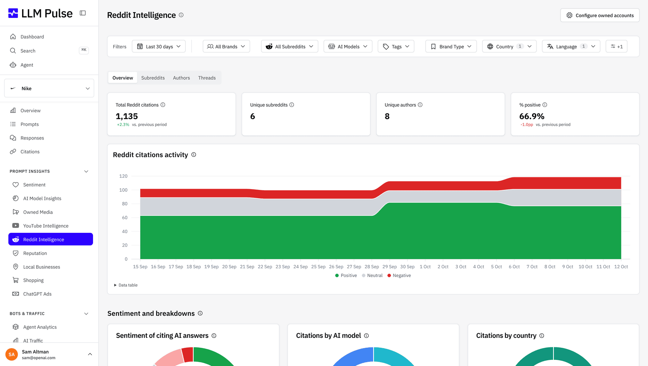
Task: Click info icon next to Total Reddit citations
Action: click(163, 105)
